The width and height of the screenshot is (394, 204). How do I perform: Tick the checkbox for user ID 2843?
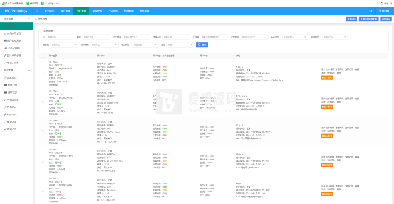tap(42, 161)
